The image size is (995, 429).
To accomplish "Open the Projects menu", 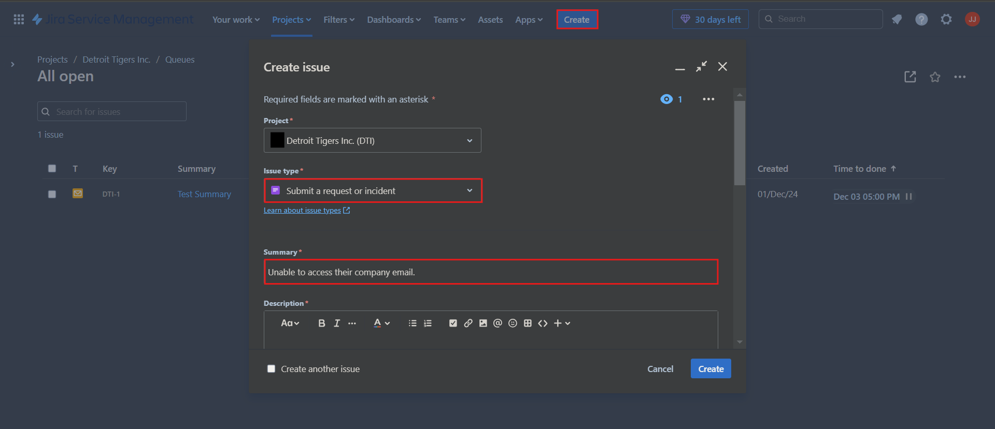I will (291, 20).
